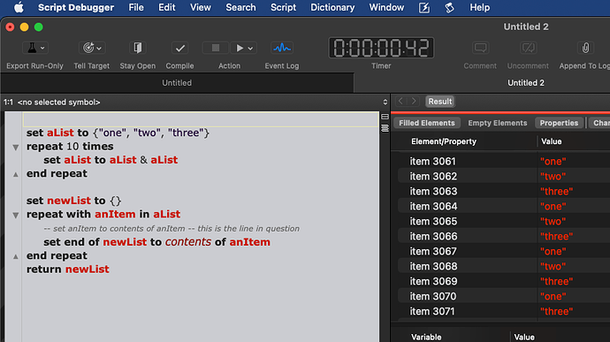Click the scripts menu scroll icon
The image size is (610, 342).
[x=449, y=7]
